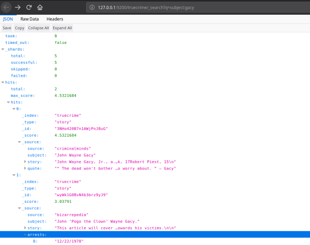This screenshot has width=310, height=245.
Task: Click the subject 'Pogo the Clown' value
Action: click(97, 221)
